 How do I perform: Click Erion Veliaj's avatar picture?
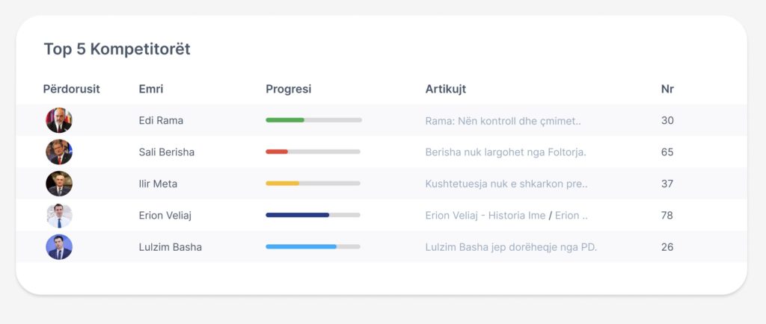(x=59, y=216)
